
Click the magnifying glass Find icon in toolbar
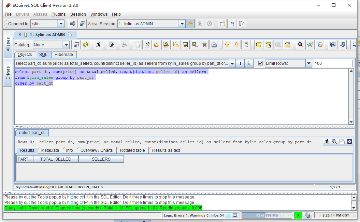(x=300, y=45)
